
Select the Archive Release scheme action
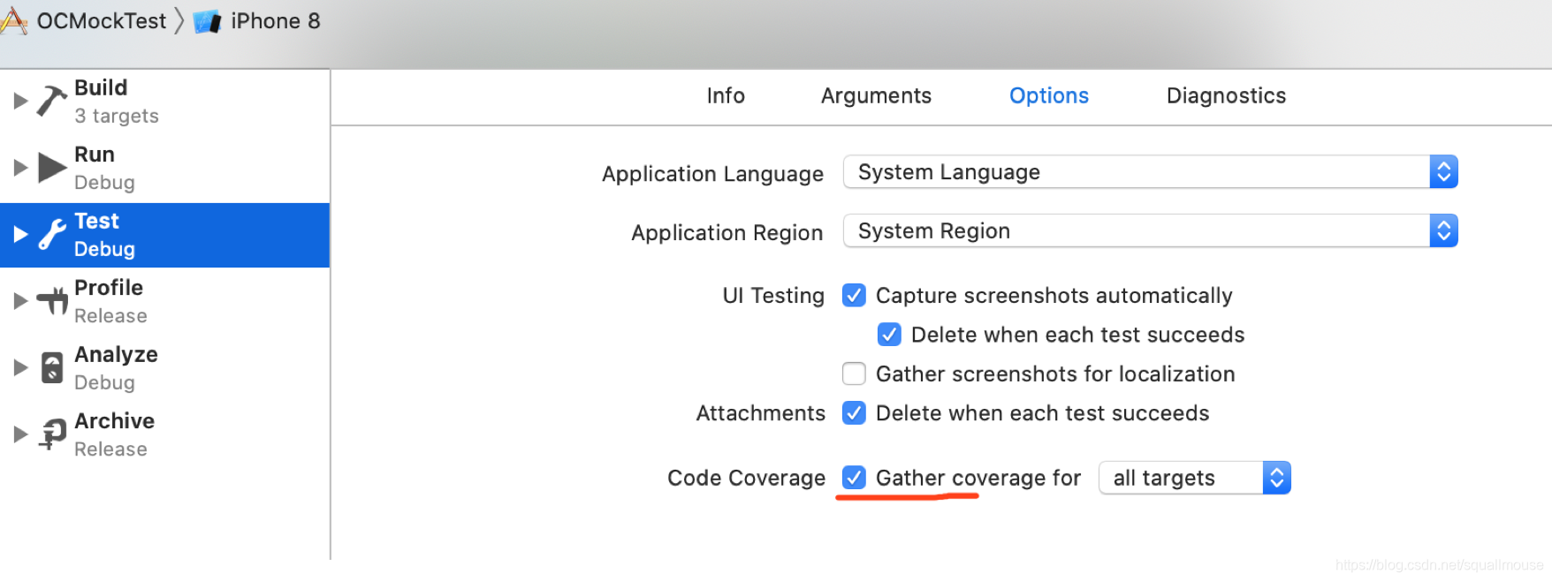[x=114, y=434]
